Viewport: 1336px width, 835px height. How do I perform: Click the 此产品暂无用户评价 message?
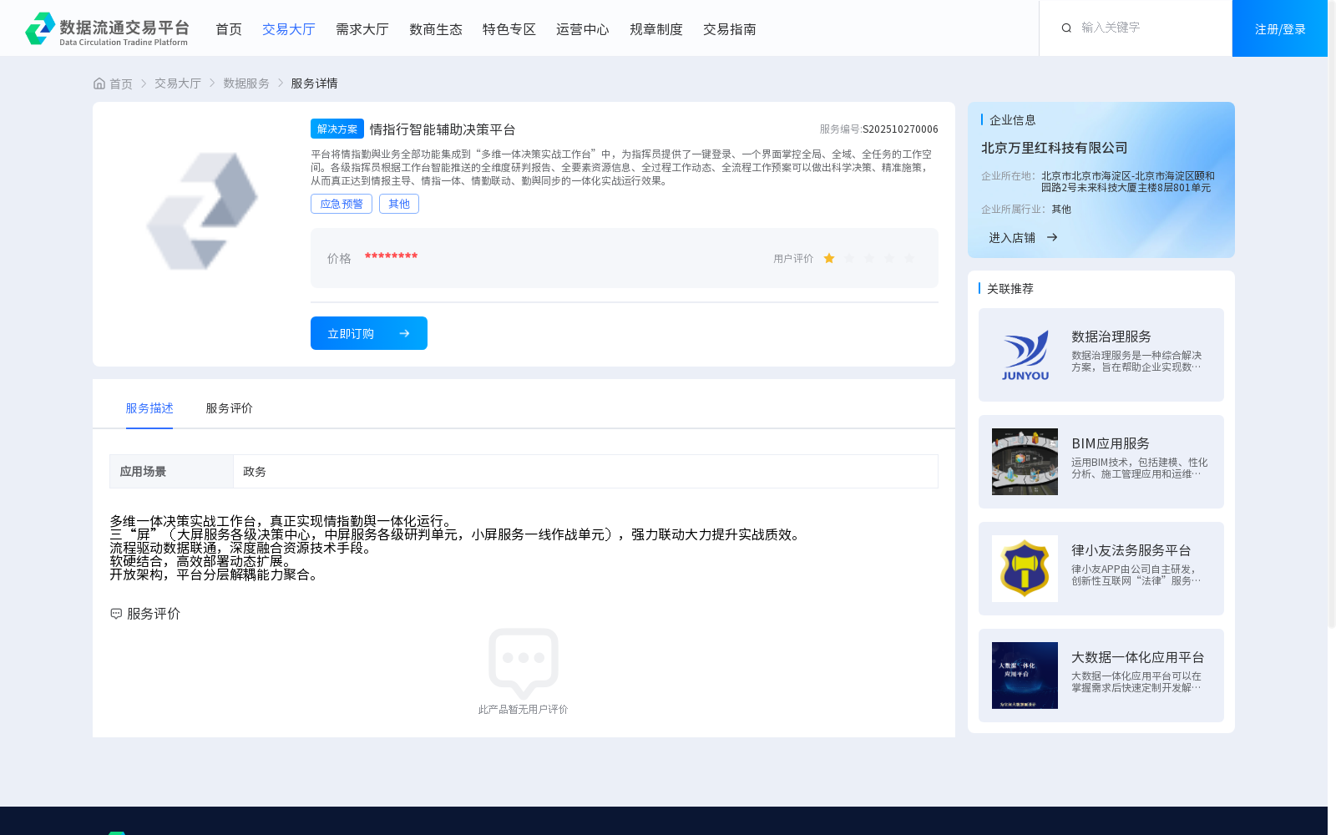[x=523, y=710]
